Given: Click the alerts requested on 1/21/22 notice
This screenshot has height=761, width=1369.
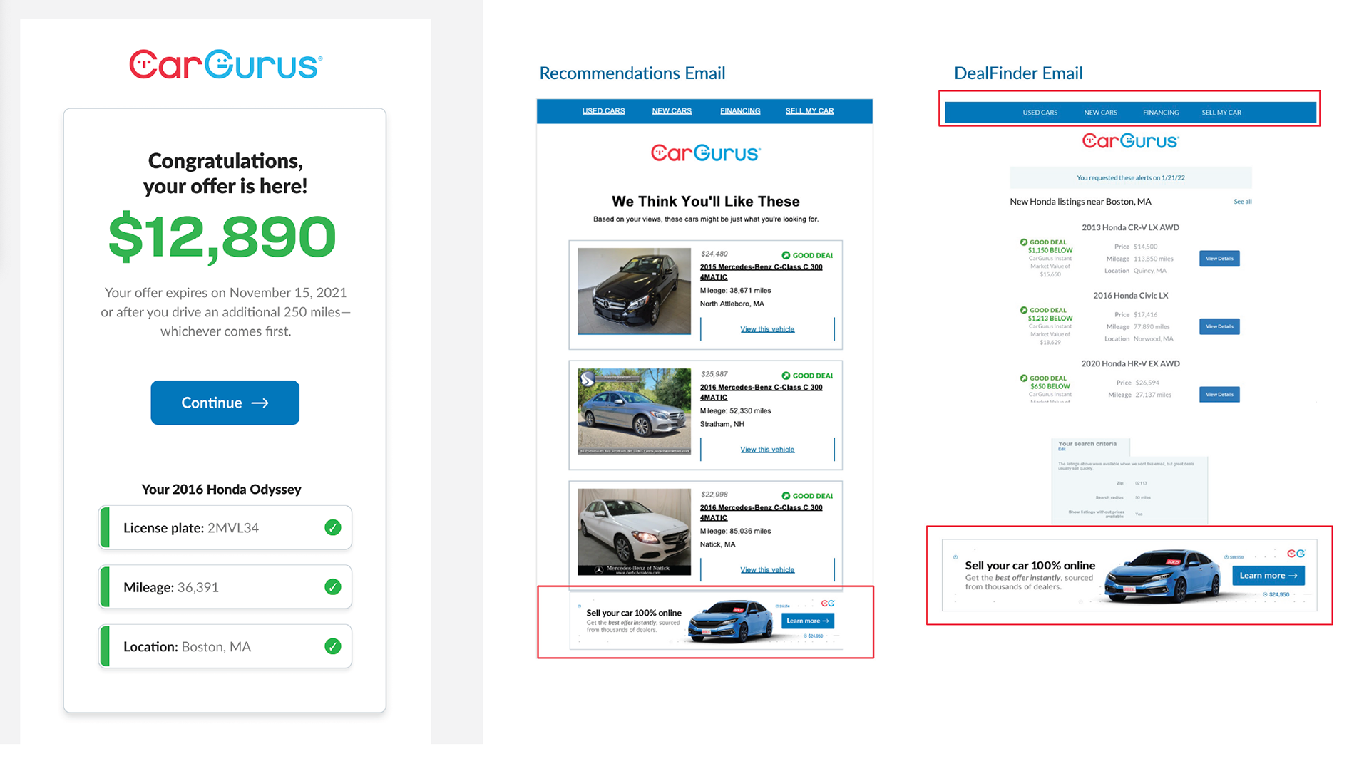Looking at the screenshot, I should (x=1130, y=177).
